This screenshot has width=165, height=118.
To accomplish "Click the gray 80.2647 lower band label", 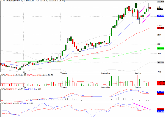I will point(161,62).
